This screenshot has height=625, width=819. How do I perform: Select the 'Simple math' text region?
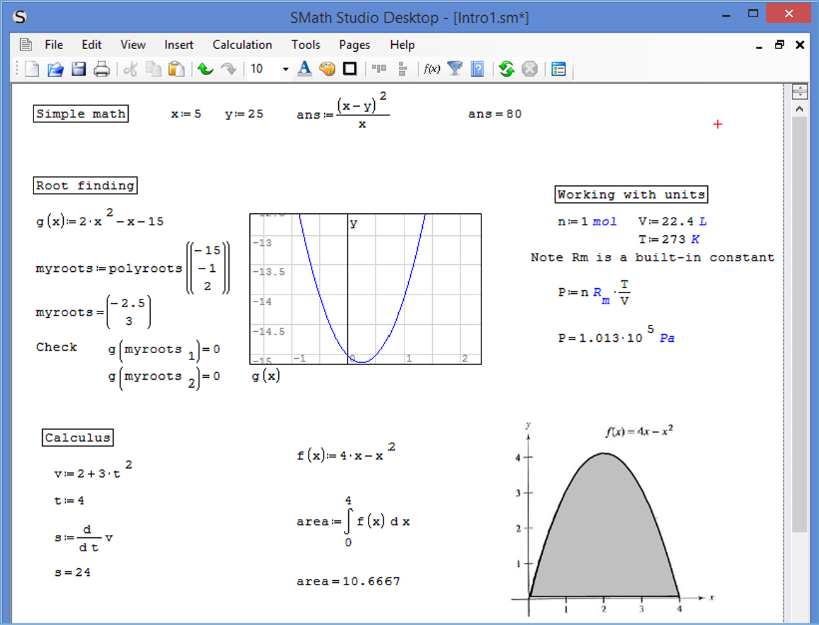(81, 114)
